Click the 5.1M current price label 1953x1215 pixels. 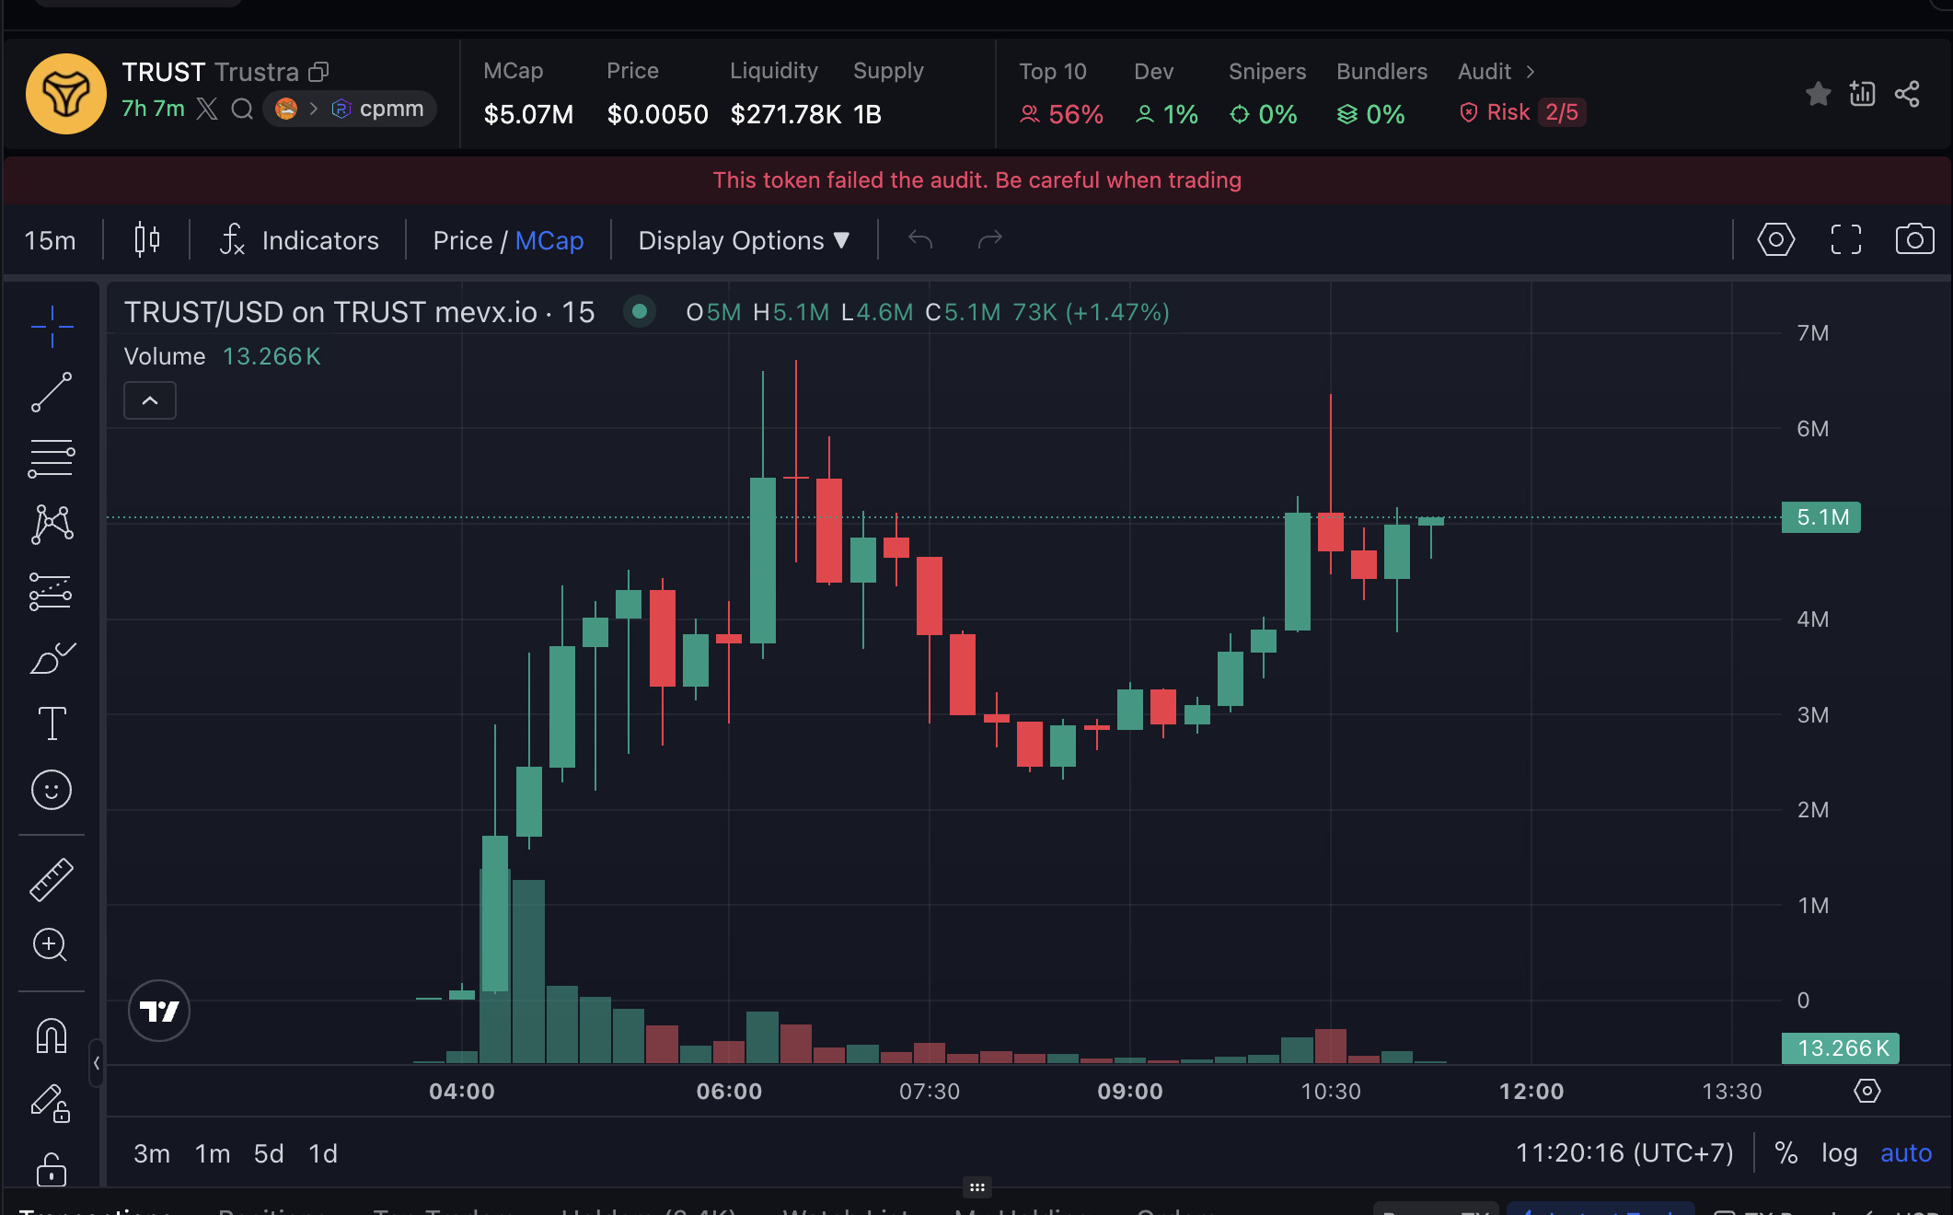tap(1821, 517)
